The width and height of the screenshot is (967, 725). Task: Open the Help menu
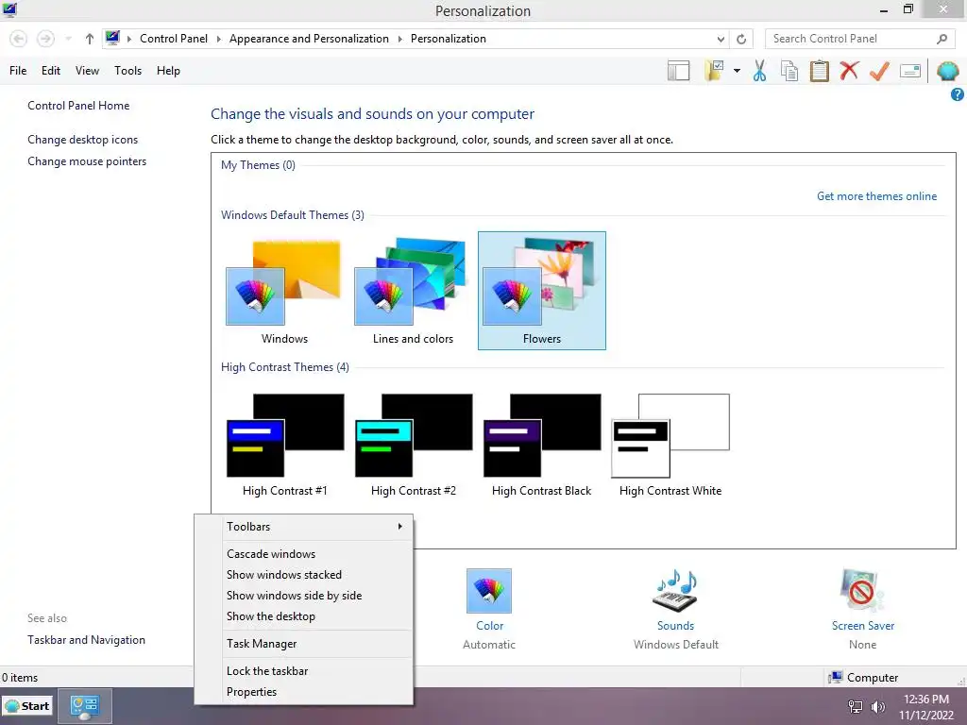(168, 71)
